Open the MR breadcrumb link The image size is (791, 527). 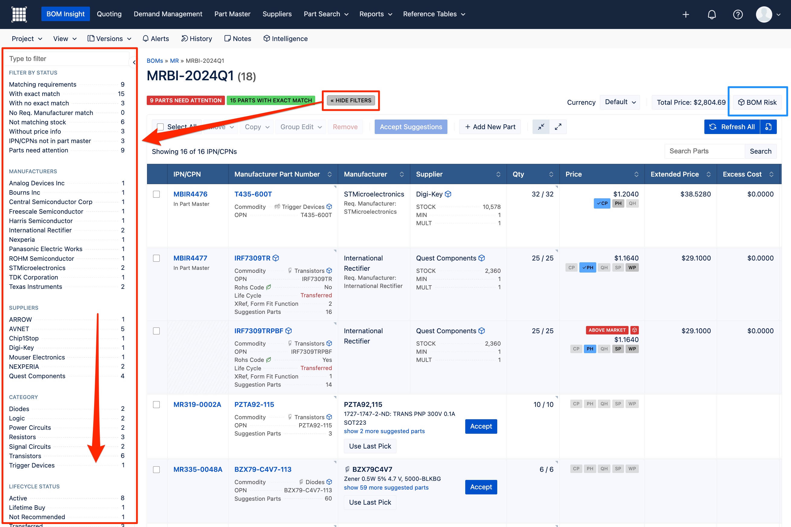174,61
